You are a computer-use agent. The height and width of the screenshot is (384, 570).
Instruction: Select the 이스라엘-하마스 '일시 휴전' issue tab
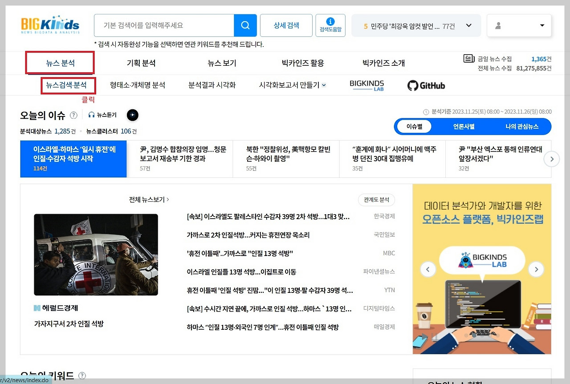[73, 159]
